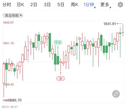Click the 1842.07 axis price label
Viewport: 127px width, 110px height.
(8, 23)
